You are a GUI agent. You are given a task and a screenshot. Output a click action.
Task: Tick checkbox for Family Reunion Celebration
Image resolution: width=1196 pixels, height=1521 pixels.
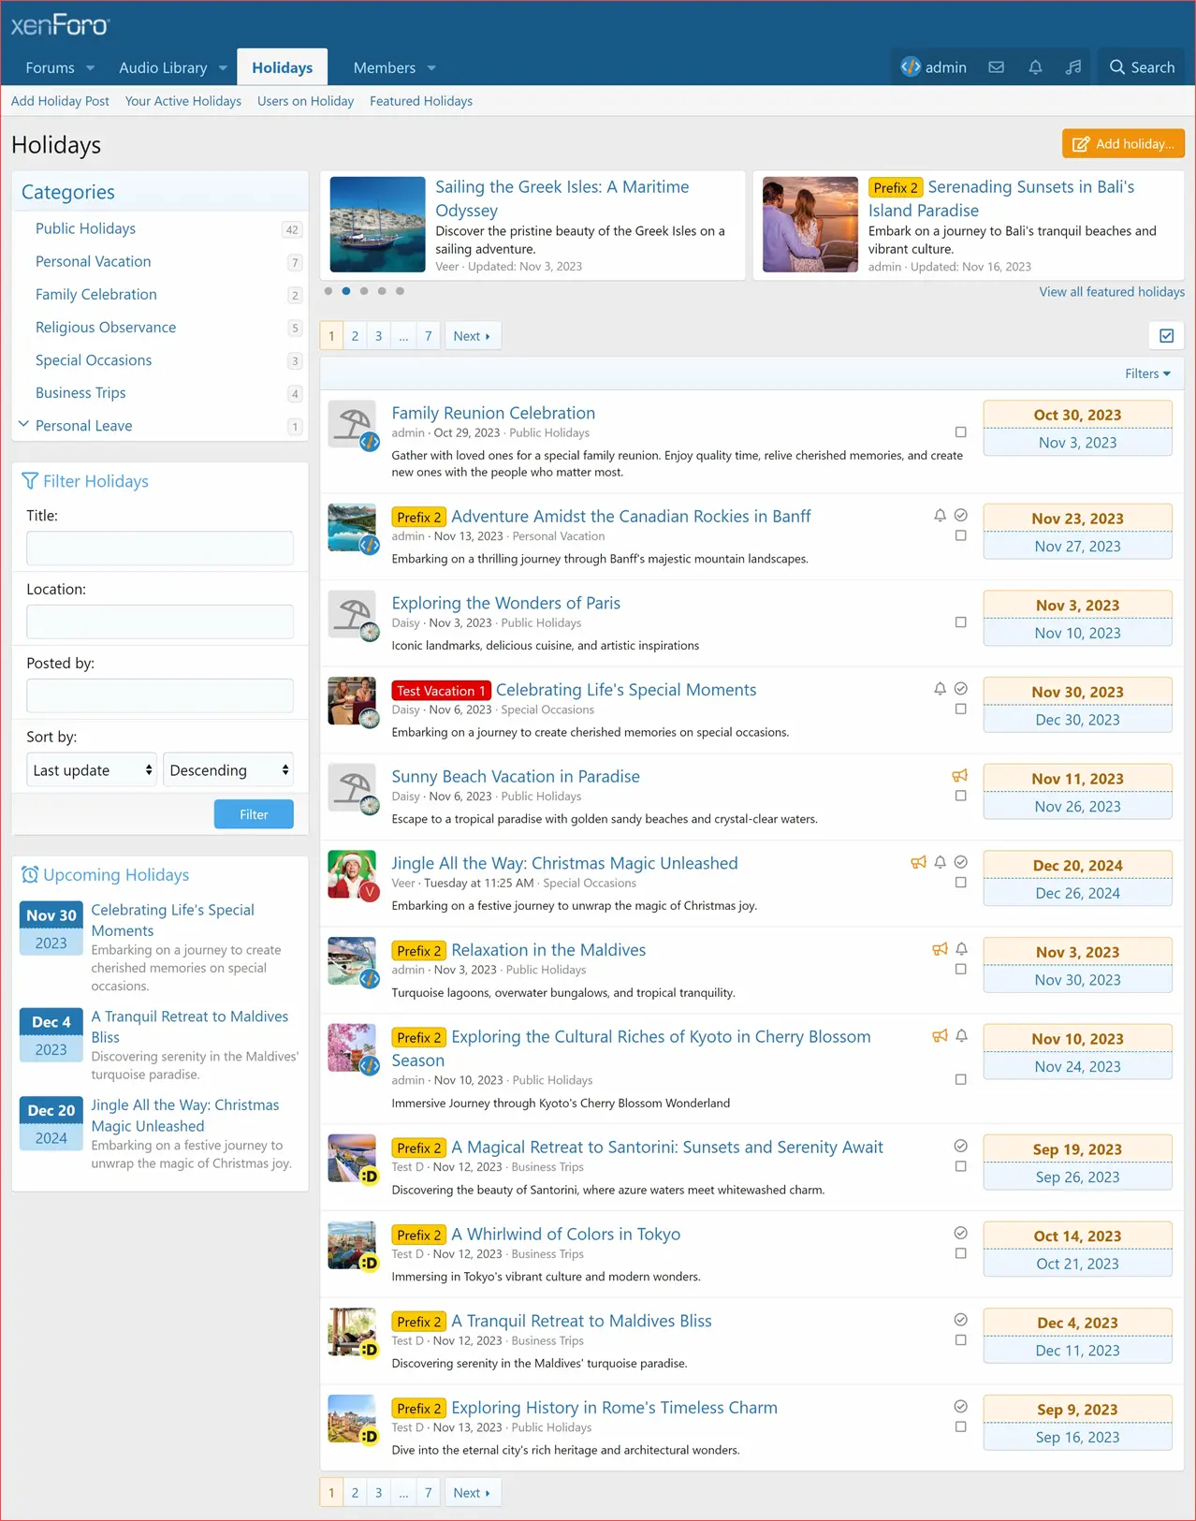coord(960,432)
